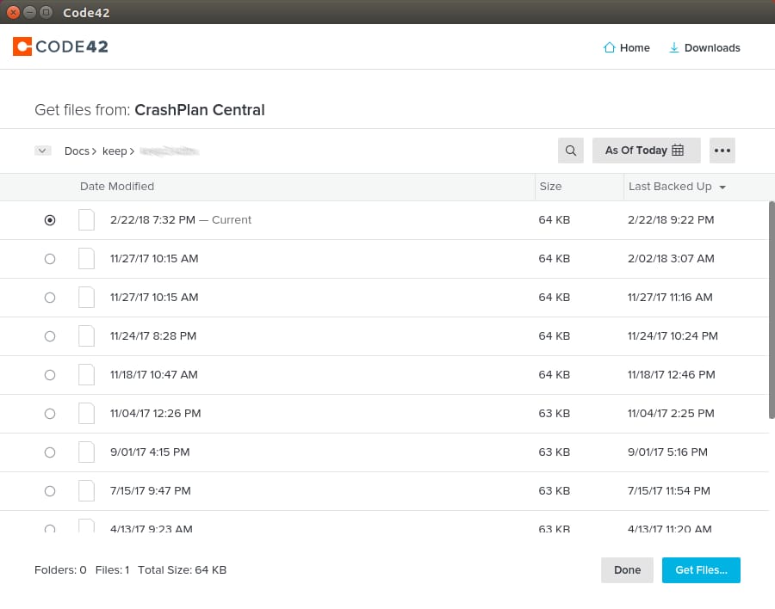
Task: Click file icon for 9/01/17 4:15 PM version
Action: (x=86, y=452)
